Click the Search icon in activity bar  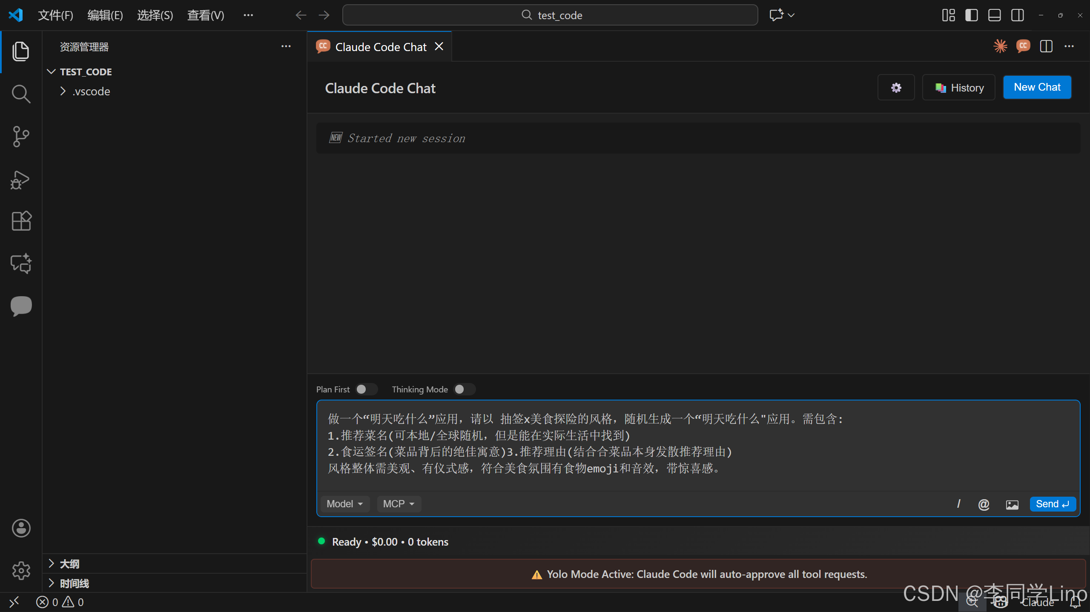(20, 94)
